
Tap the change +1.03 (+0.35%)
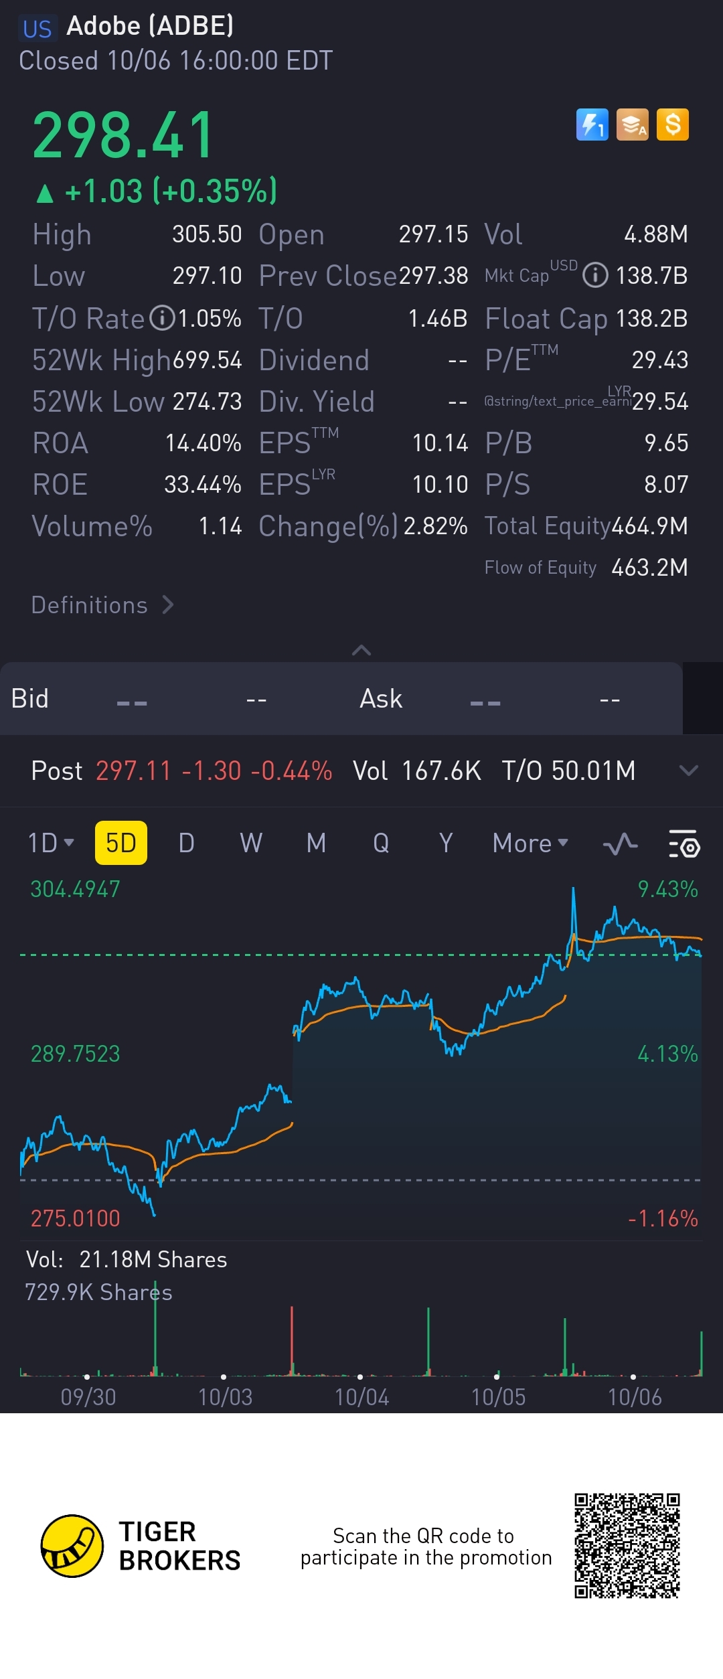coord(155,191)
